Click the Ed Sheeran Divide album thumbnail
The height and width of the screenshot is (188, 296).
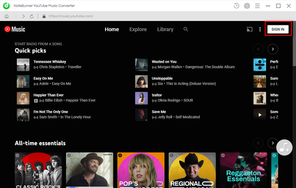260,65
